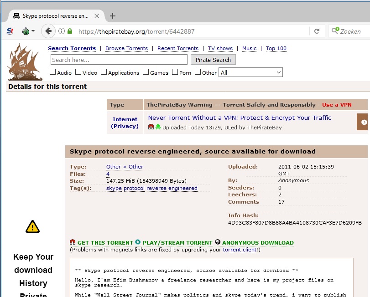Click the magnet icon beside Get This Torrent
370x297 pixels.
coord(73,242)
